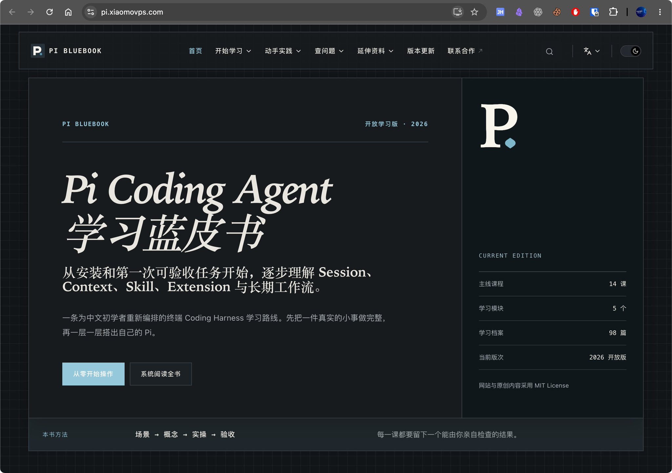Image resolution: width=672 pixels, height=473 pixels.
Task: Click the browser forward arrow
Action: [x=31, y=12]
